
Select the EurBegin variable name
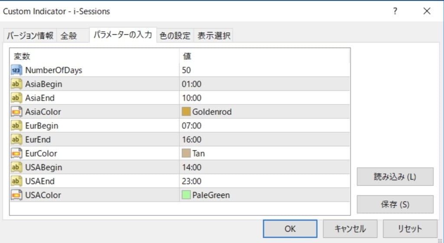(x=42, y=126)
